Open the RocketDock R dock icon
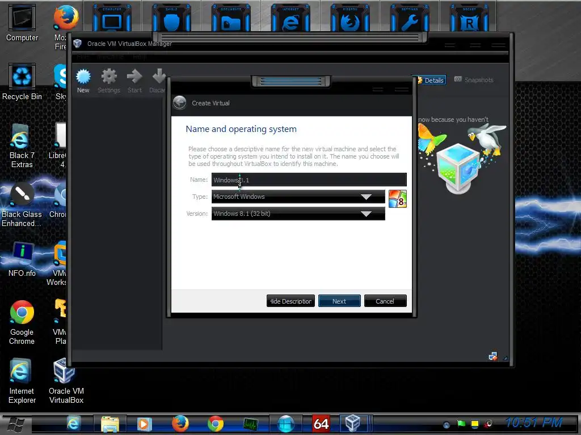Screen dimensions: 581x435 tap(469, 19)
